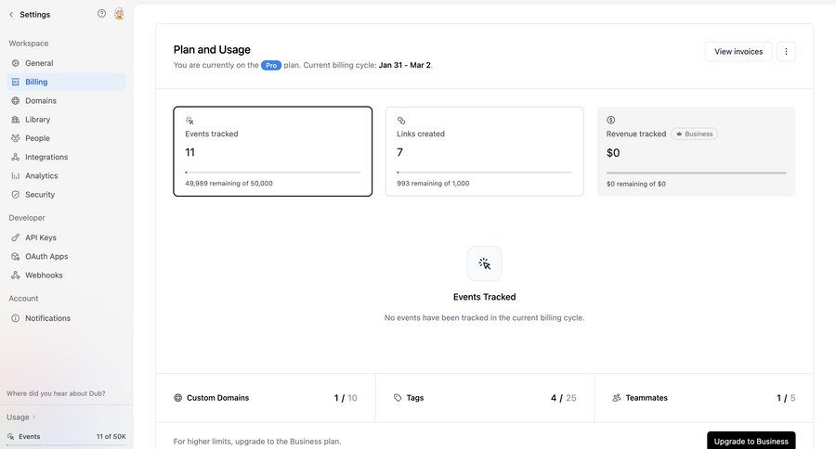The height and width of the screenshot is (449, 836).
Task: Click the Custom Domains '1 / 10' count
Action: (x=346, y=398)
